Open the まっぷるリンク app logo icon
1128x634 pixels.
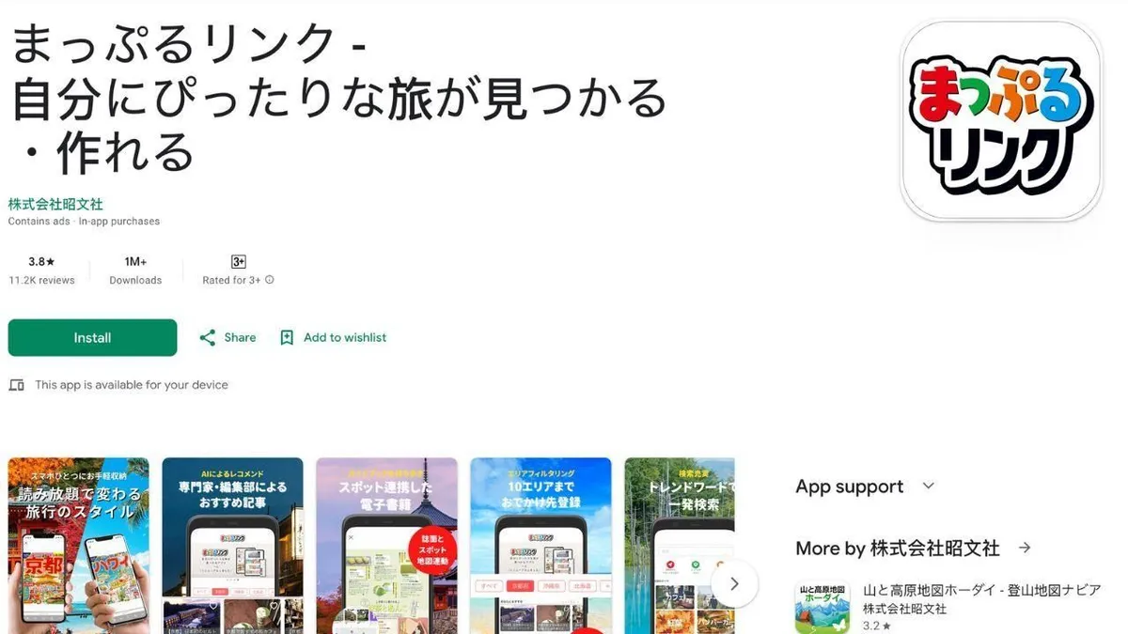coord(1001,119)
